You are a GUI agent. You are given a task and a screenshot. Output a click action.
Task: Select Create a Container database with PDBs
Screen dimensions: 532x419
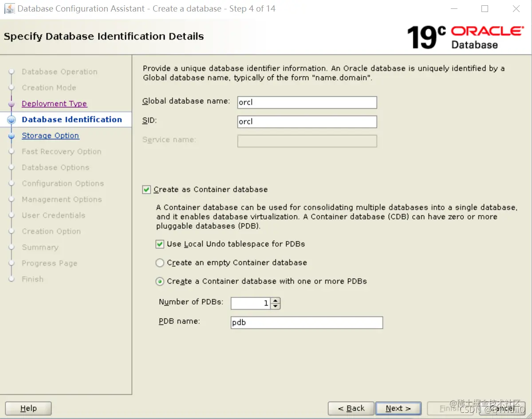[x=159, y=282]
